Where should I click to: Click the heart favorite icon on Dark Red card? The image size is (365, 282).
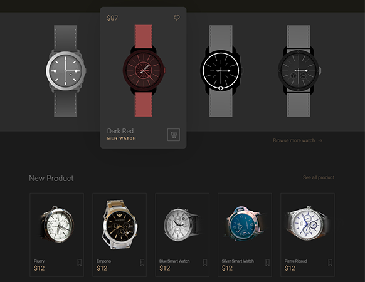(177, 18)
